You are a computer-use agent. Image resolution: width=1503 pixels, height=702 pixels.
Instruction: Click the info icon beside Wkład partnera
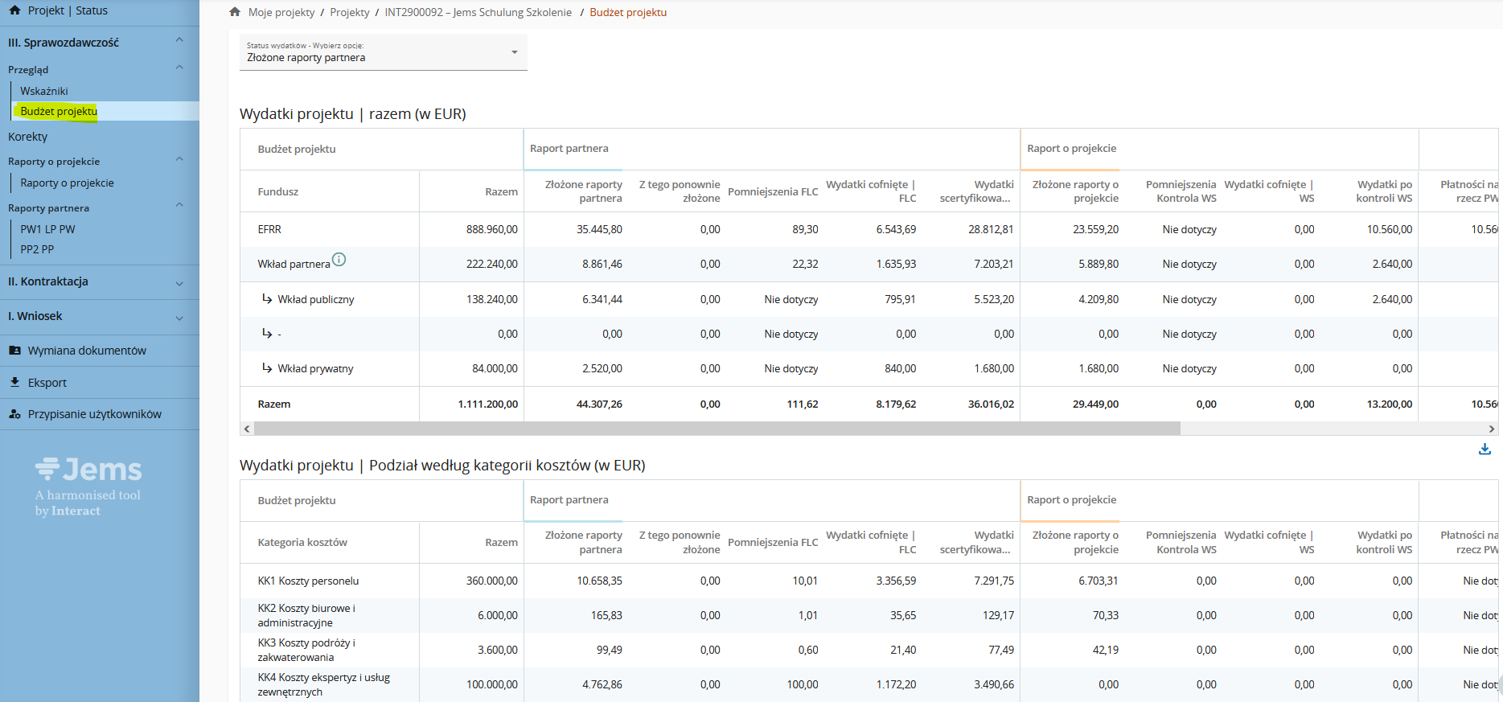point(339,260)
